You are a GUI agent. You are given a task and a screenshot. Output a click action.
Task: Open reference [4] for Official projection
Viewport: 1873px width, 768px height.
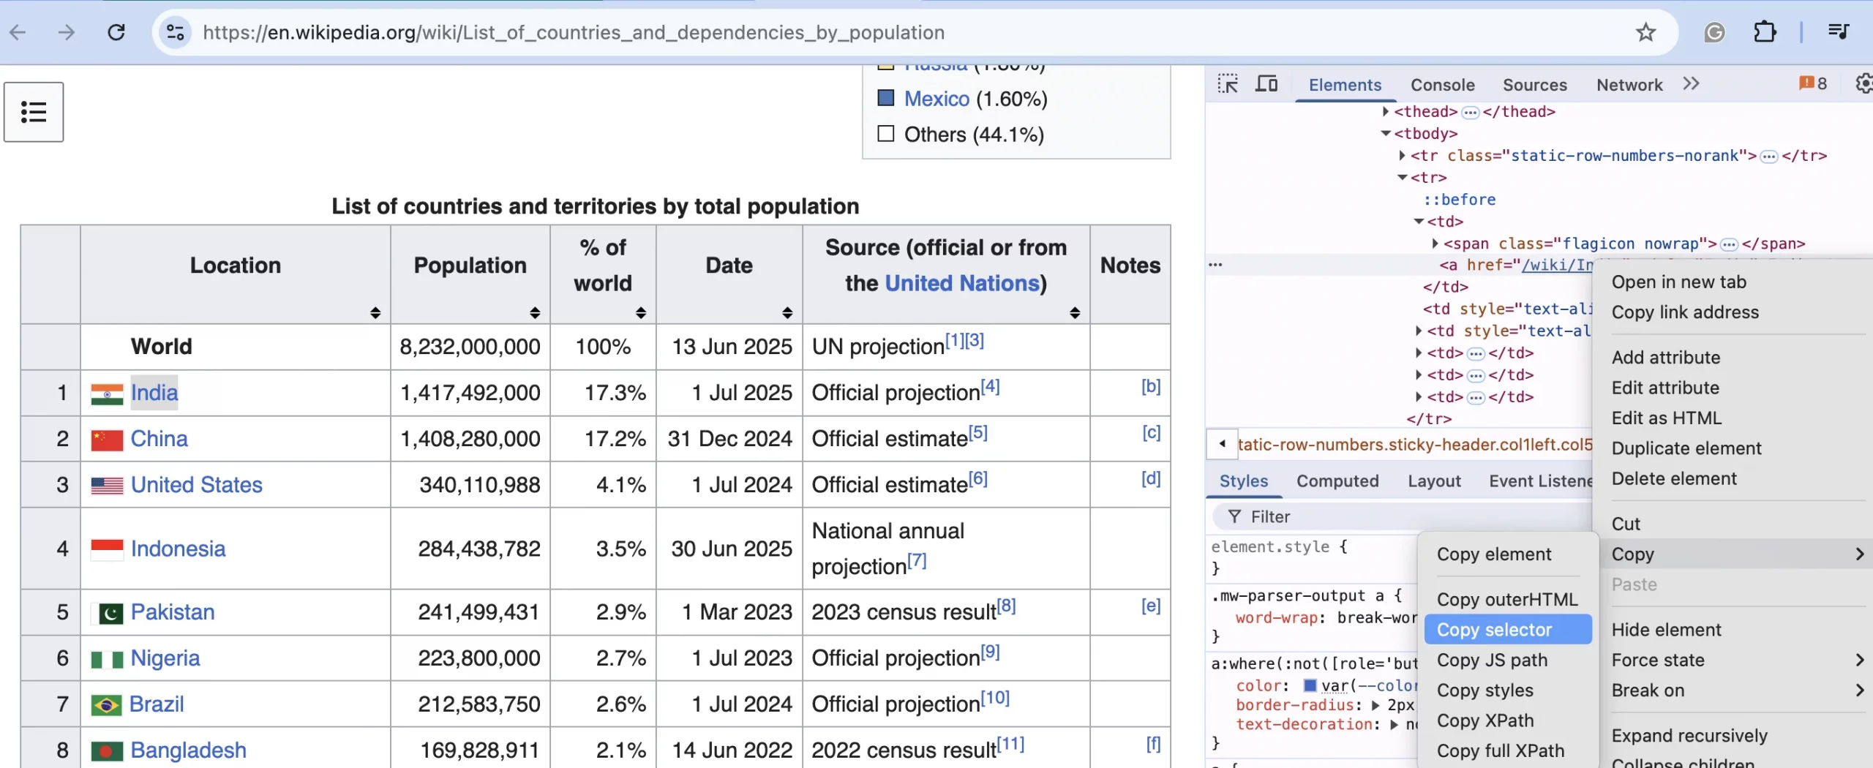point(990,386)
